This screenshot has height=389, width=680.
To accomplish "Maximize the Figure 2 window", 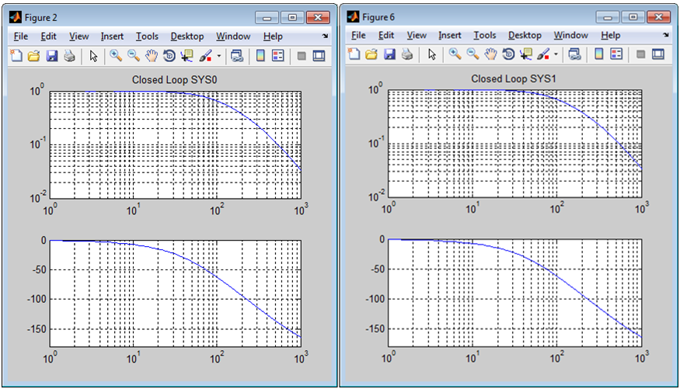I will [x=292, y=17].
